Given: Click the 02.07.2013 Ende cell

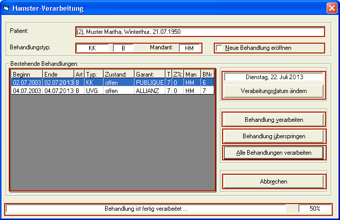Looking at the screenshot, I should [x=58, y=82].
